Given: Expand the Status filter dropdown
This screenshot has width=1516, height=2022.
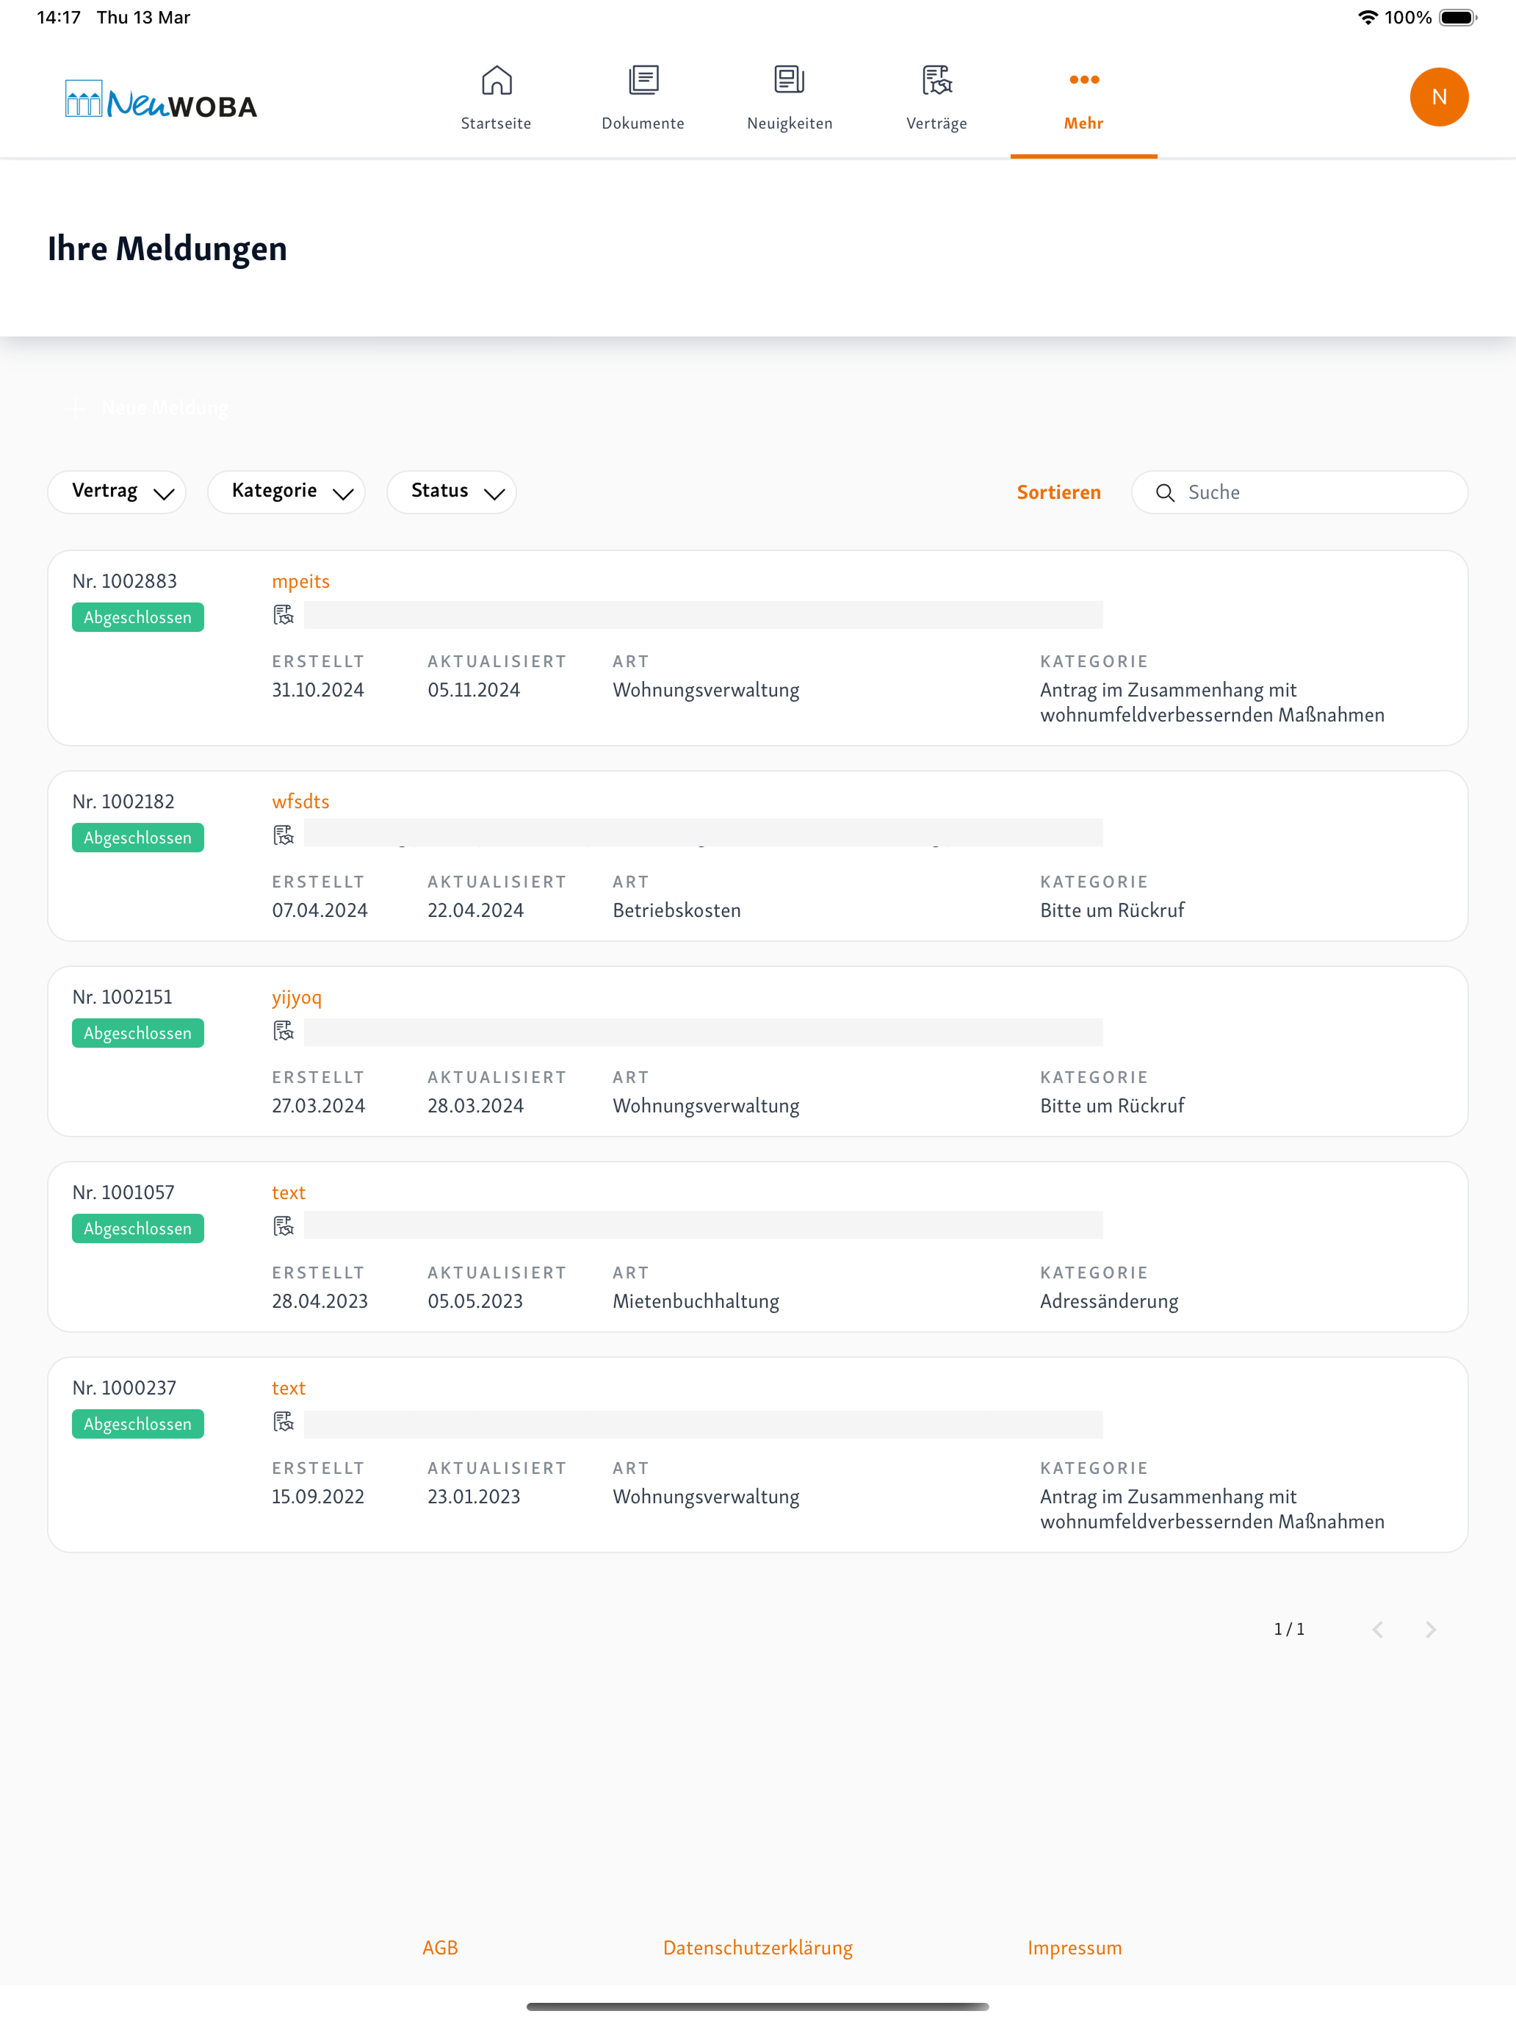Looking at the screenshot, I should (452, 492).
